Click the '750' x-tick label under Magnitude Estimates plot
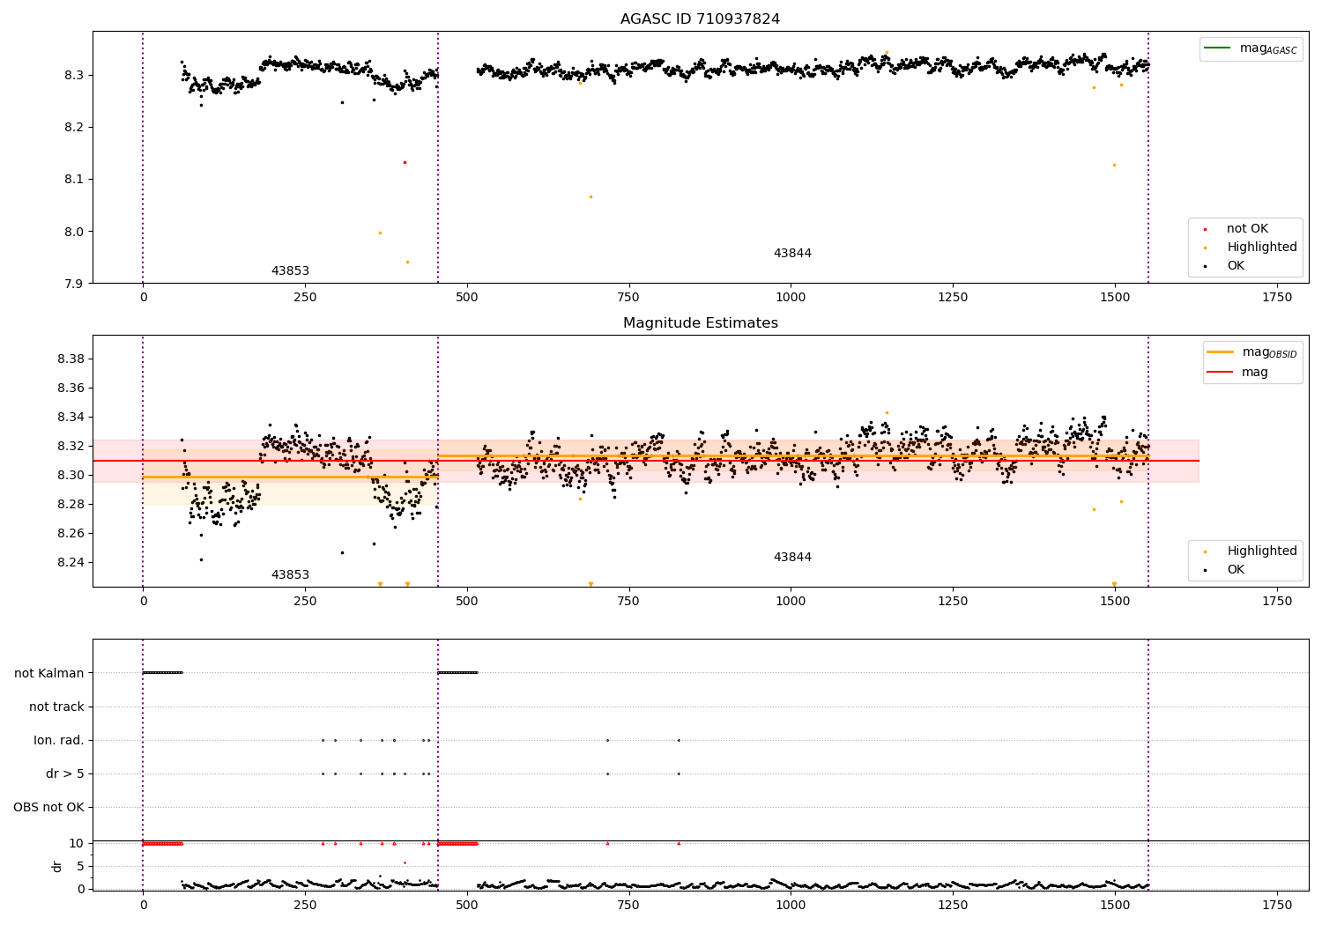Viewport: 1322px width, 925px height. pyautogui.click(x=628, y=601)
